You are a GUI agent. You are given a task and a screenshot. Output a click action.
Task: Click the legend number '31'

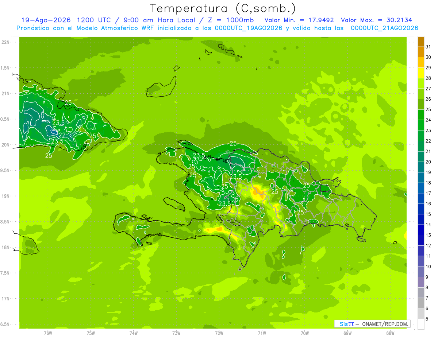tap(428, 47)
